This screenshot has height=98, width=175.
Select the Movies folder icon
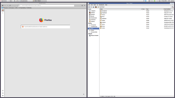coord(101,15)
